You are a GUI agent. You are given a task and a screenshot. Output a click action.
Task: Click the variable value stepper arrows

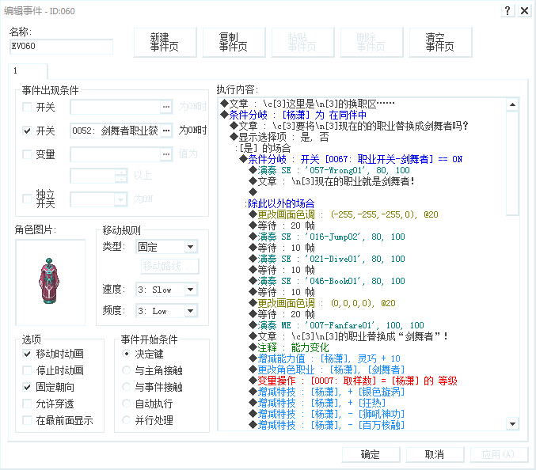[121, 176]
